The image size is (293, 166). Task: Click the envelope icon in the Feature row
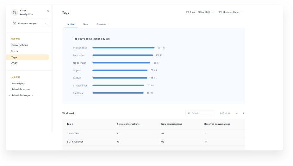(152, 78)
